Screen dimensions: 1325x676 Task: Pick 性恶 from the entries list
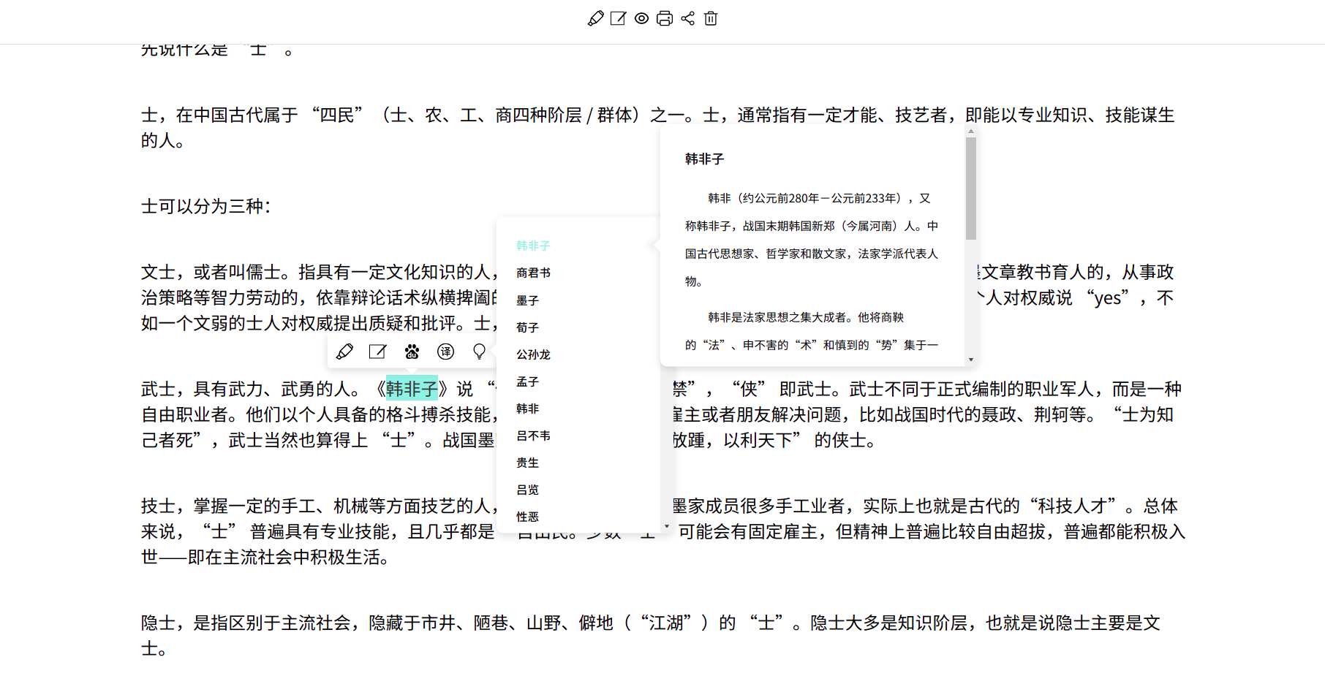coord(527,517)
